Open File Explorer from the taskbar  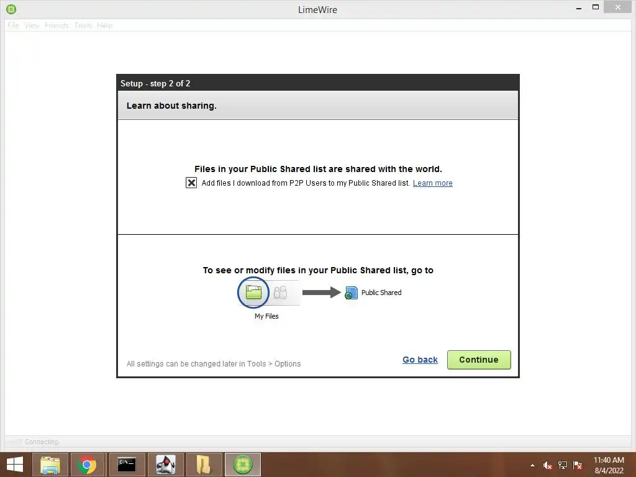point(50,465)
